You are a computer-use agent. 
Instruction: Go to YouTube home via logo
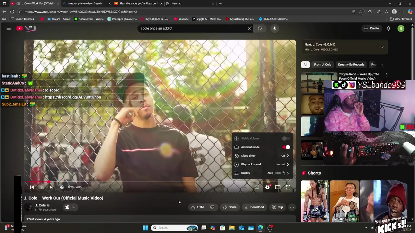pos(26,28)
